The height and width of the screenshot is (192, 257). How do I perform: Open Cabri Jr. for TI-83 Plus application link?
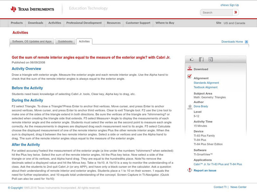click(218, 164)
